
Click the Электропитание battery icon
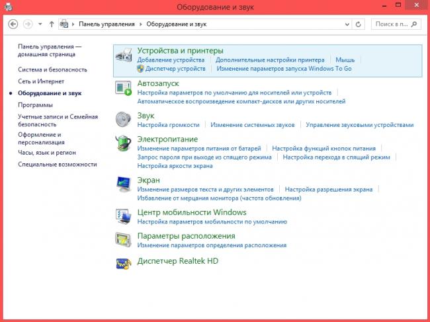pyautogui.click(x=124, y=143)
